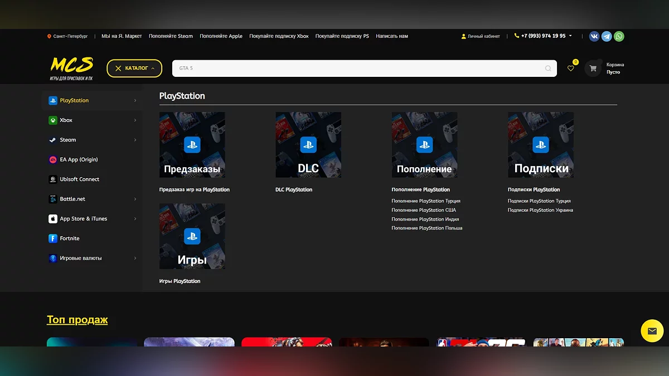The image size is (669, 376).
Task: Open Пополнение PlayStation Индия link
Action: click(425, 219)
